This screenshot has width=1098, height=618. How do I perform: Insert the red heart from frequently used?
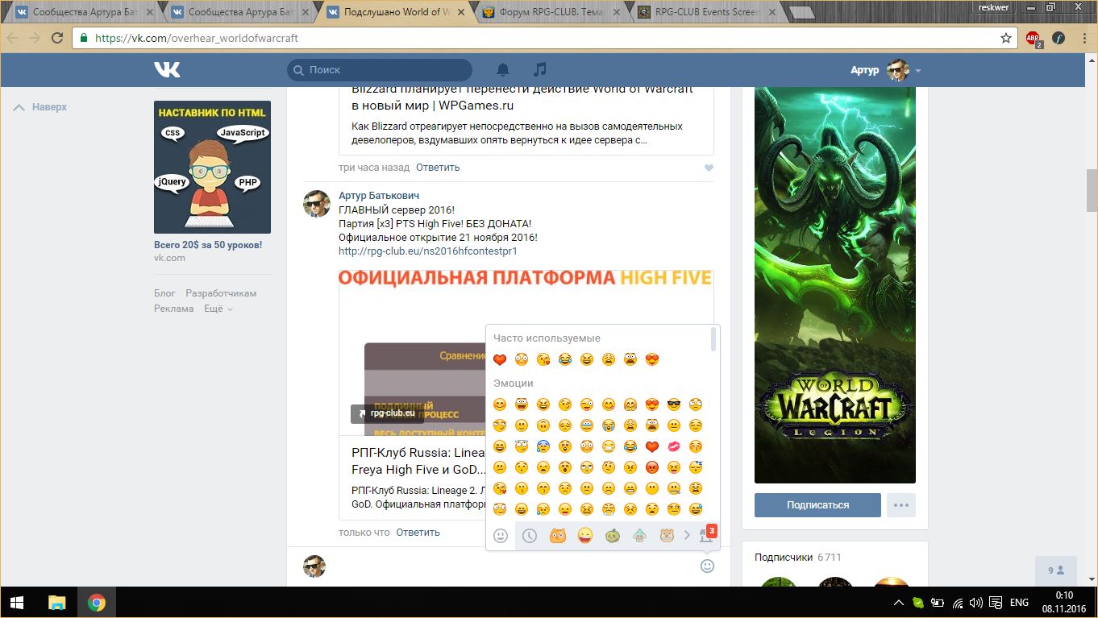click(x=500, y=359)
